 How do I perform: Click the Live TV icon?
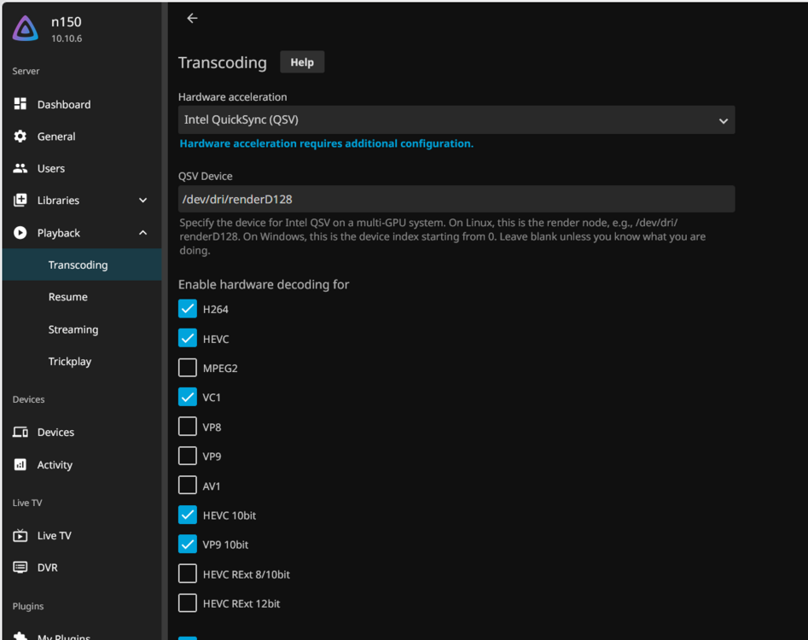[20, 535]
